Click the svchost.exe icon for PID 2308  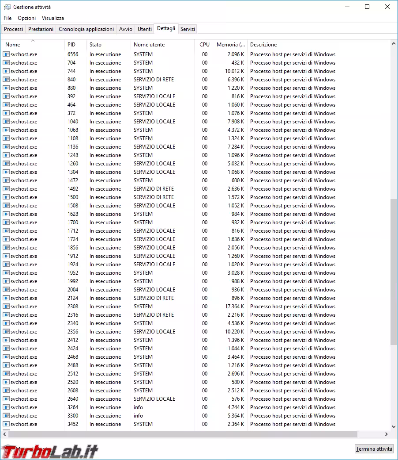(6, 307)
